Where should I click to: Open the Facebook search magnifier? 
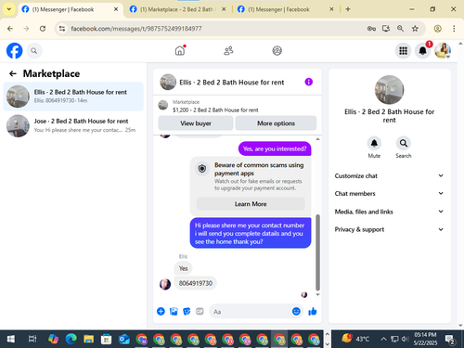tap(34, 51)
